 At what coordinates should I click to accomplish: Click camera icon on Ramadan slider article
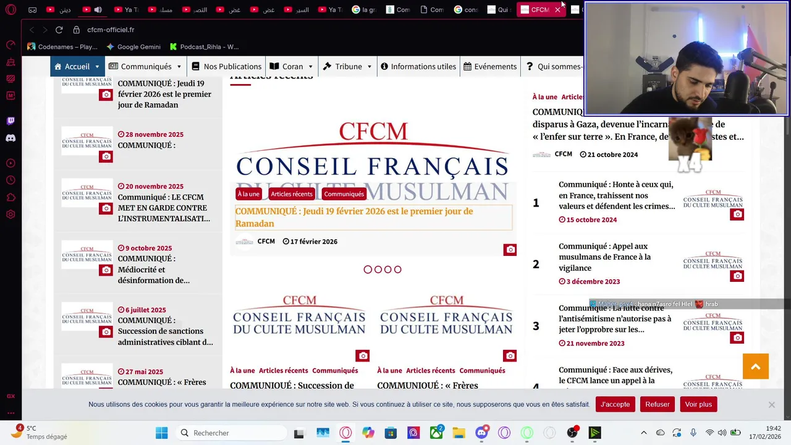(510, 250)
